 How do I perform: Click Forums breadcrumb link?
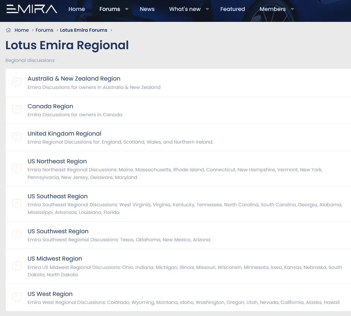click(44, 30)
